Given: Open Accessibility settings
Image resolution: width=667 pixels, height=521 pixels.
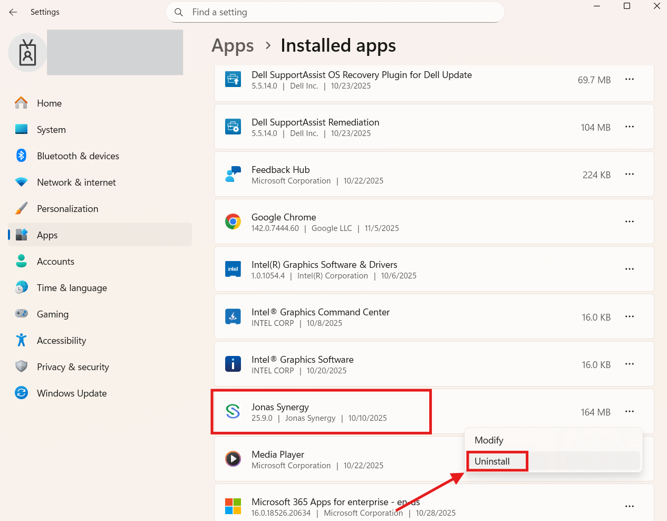Looking at the screenshot, I should tap(100, 341).
